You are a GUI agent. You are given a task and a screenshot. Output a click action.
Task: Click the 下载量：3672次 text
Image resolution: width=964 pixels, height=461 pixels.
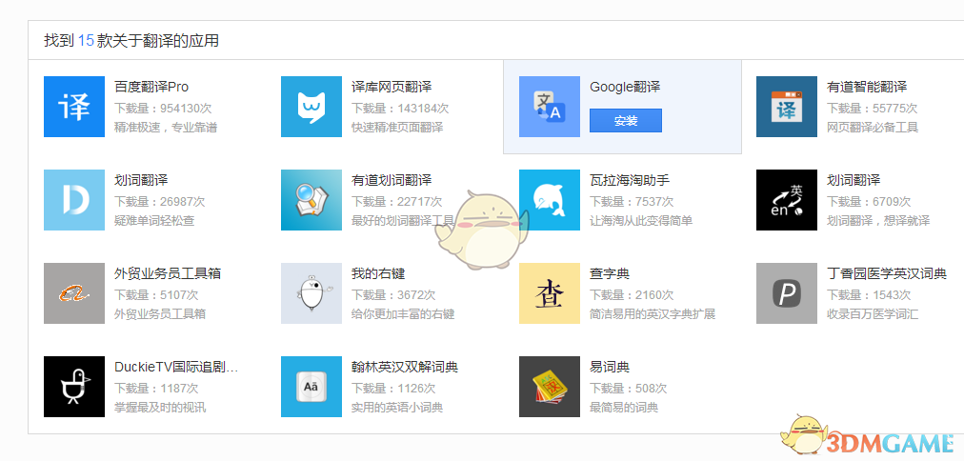coord(393,295)
